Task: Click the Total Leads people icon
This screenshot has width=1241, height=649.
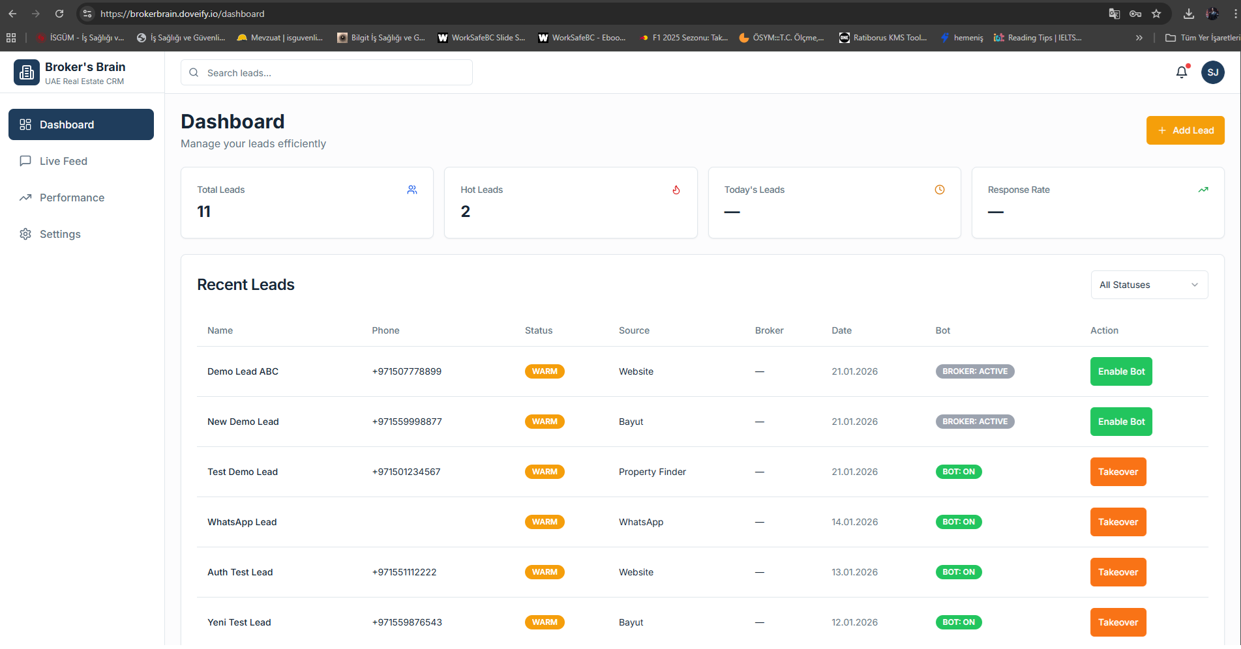Action: [x=412, y=190]
